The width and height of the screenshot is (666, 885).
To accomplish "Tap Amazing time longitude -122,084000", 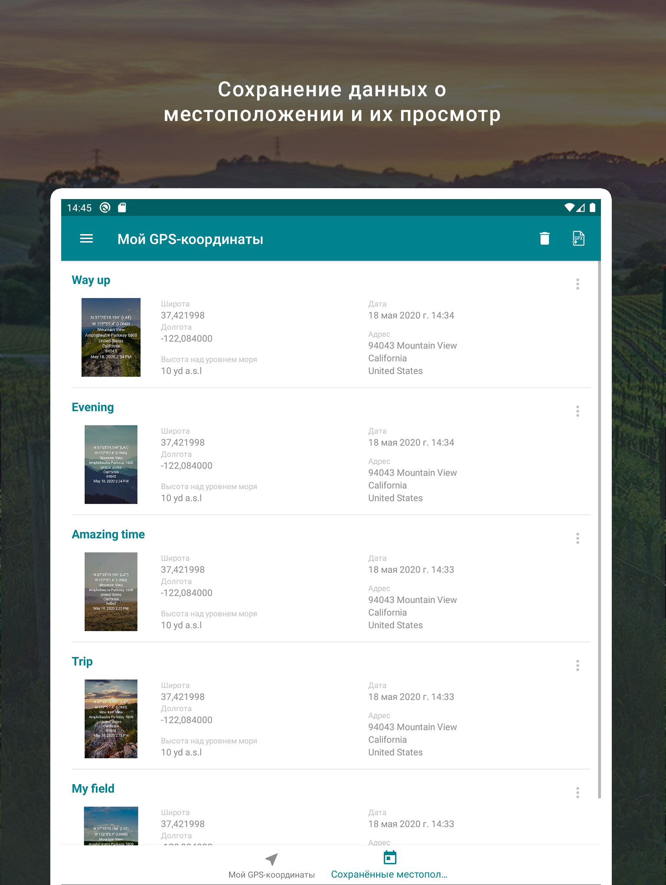I will [x=186, y=593].
